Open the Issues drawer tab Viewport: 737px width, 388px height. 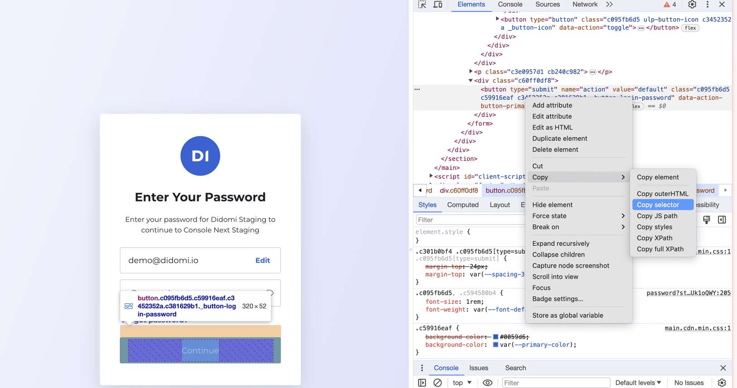pos(479,368)
